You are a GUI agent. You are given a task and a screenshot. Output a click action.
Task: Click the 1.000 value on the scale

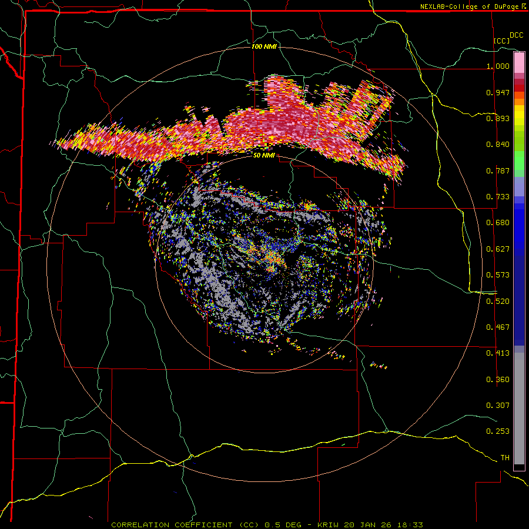tap(498, 66)
